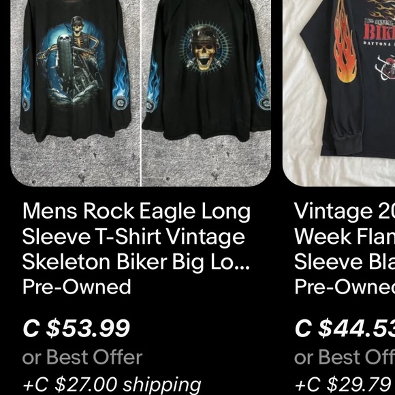Select the C $44.53 price

345,328
